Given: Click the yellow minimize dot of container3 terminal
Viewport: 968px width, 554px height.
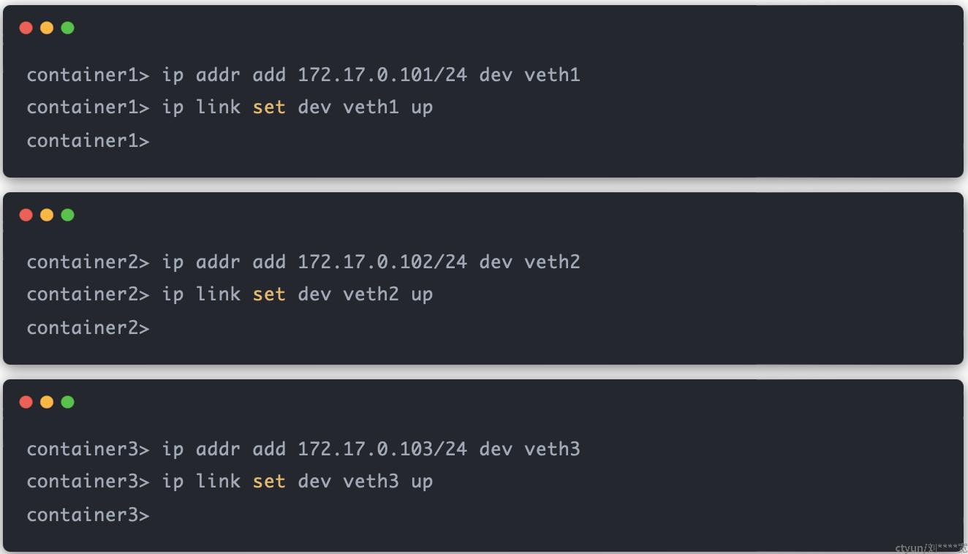Looking at the screenshot, I should (x=47, y=402).
